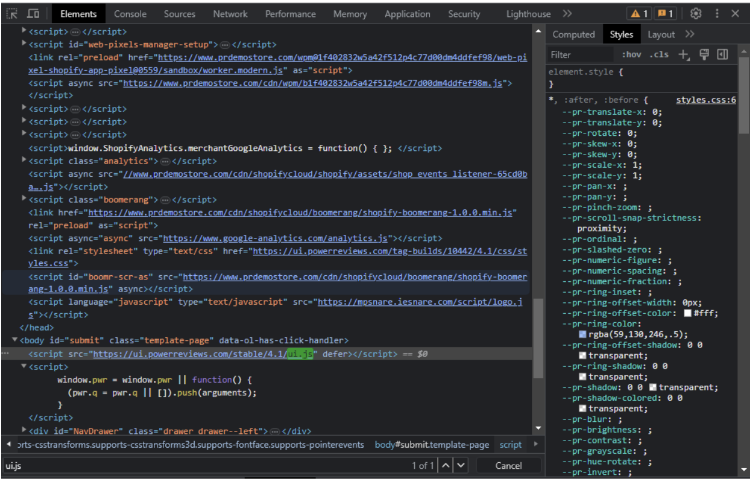Expand ellipsis in boomerang script node

click(165, 200)
